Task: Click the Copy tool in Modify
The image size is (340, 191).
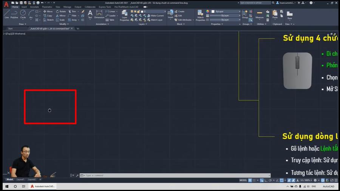Action: click(x=48, y=16)
